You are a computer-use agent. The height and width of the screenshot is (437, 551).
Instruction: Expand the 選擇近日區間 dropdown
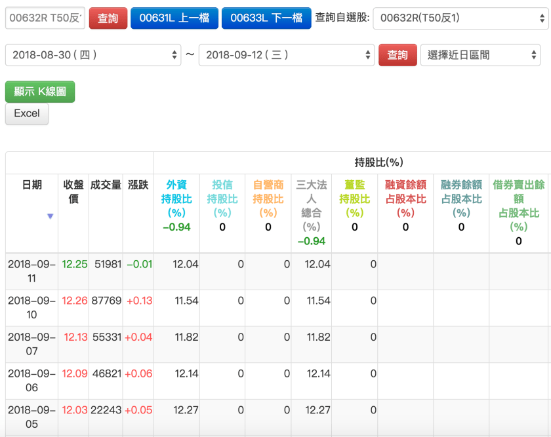tap(481, 56)
